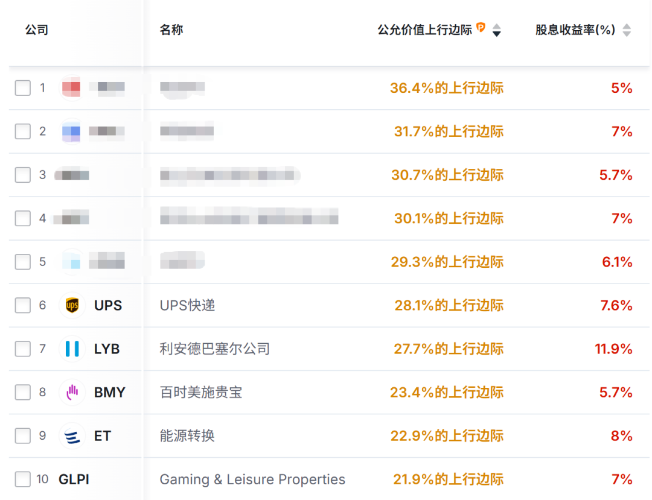Click the UPS company logo icon
The width and height of the screenshot is (652, 500).
72,306
